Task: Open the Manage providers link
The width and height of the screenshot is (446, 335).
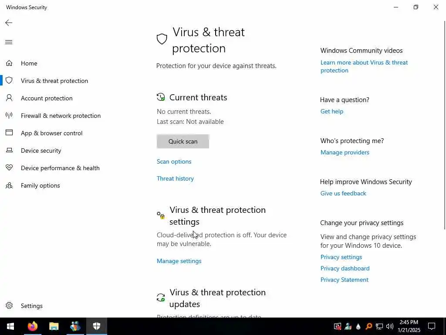Action: tap(345, 152)
